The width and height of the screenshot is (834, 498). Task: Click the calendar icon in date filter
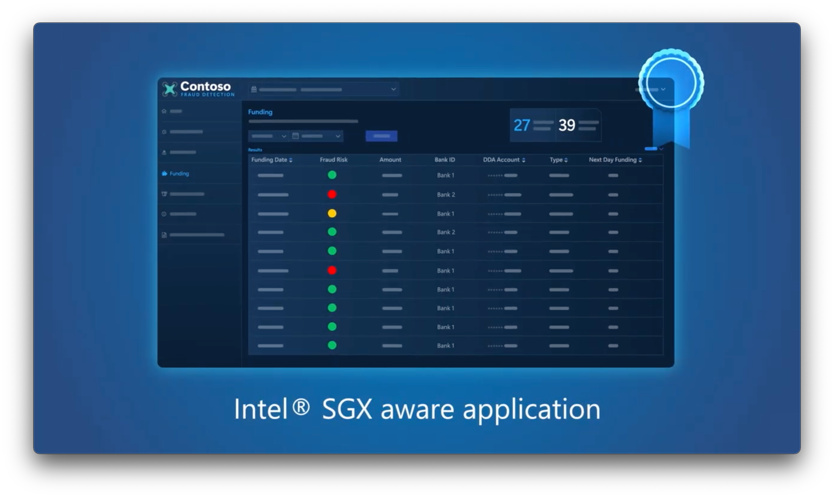pyautogui.click(x=296, y=136)
